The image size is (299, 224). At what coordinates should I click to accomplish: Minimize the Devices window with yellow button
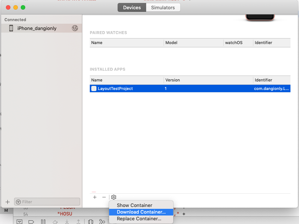(x=16, y=7)
